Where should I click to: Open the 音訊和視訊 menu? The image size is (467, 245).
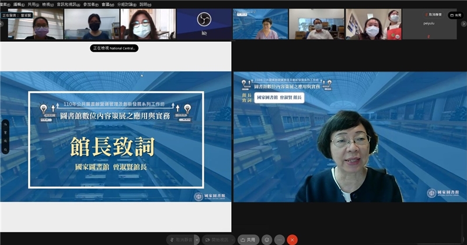(x=68, y=5)
